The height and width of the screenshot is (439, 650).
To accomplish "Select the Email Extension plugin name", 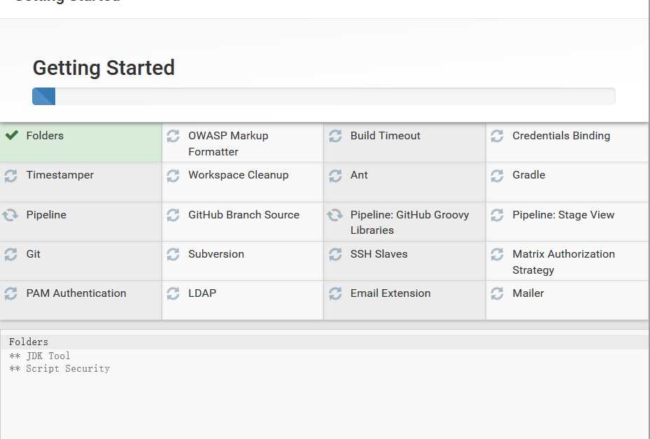I will [x=390, y=293].
